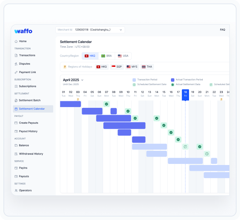240x220 pixels.
Task: Click the Subscriptions icon
Action: [16, 86]
